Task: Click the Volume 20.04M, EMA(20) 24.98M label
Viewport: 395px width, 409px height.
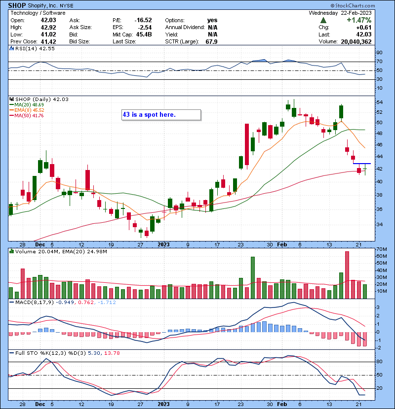Action: pos(61,251)
